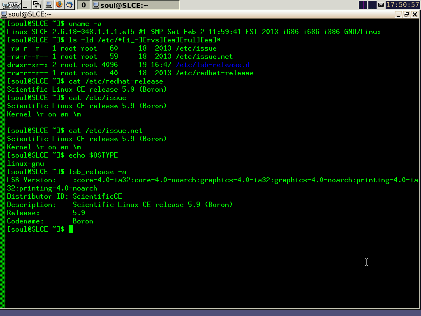Activate soul@SLCE:~ taskbar window entry

(136, 5)
